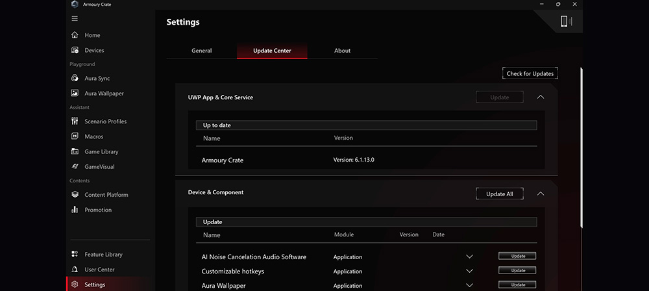
Task: Click the Feature Library icon
Action: coord(75,254)
